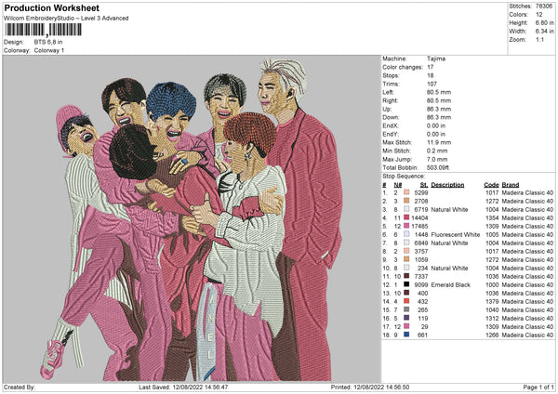The width and height of the screenshot is (558, 394).
Task: Click the thread code '1354'
Action: point(492,218)
